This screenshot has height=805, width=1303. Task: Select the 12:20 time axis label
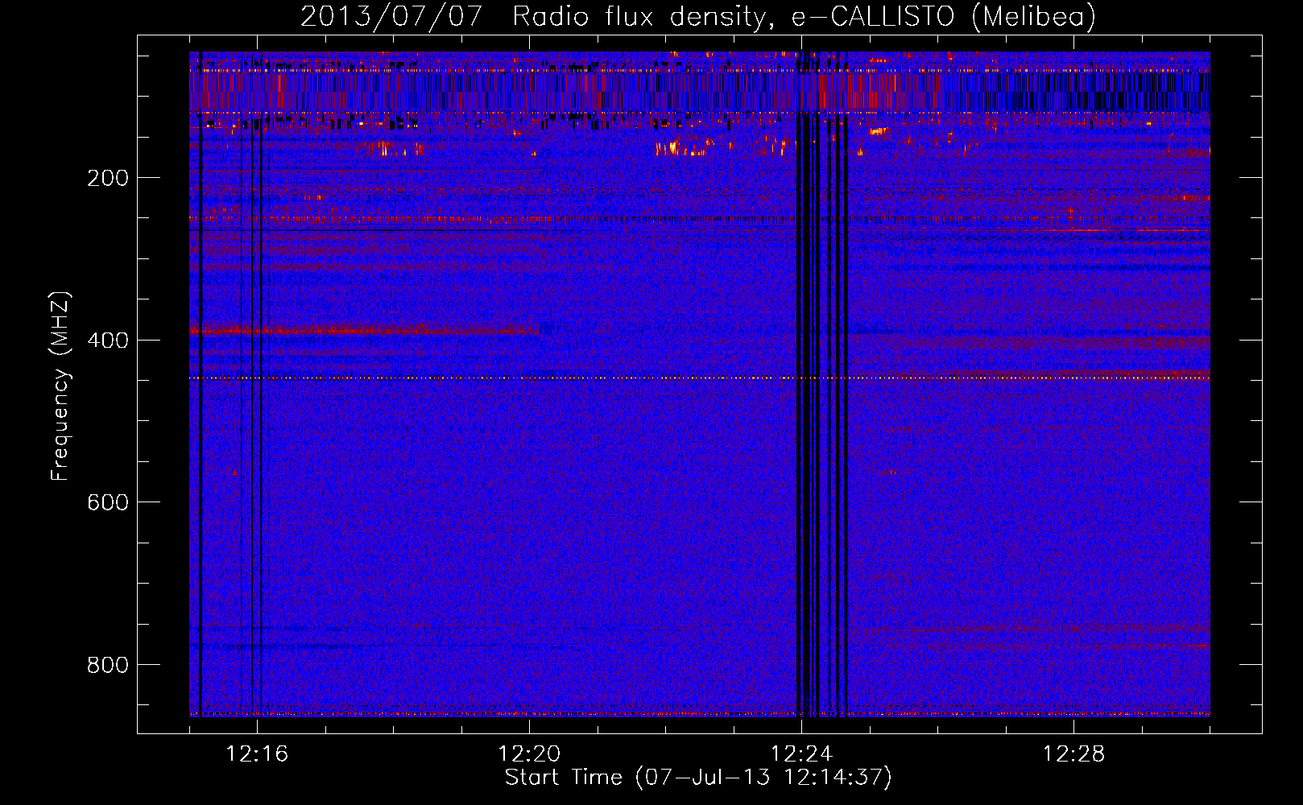pos(529,753)
